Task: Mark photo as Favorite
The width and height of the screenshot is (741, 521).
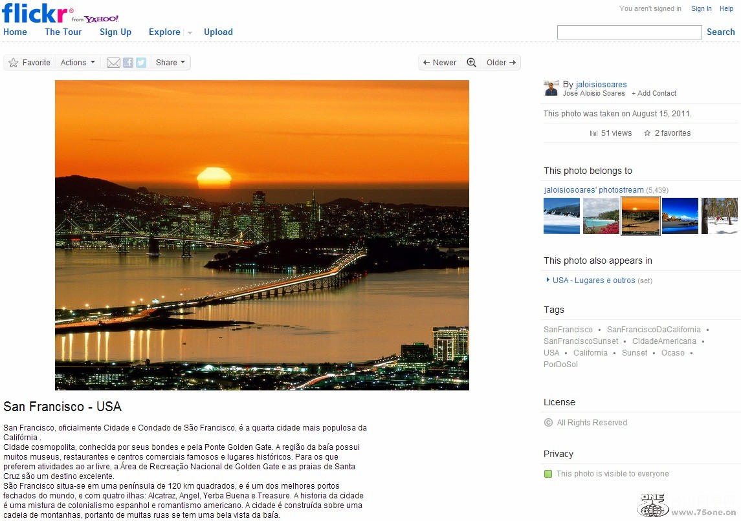Action: (x=29, y=63)
